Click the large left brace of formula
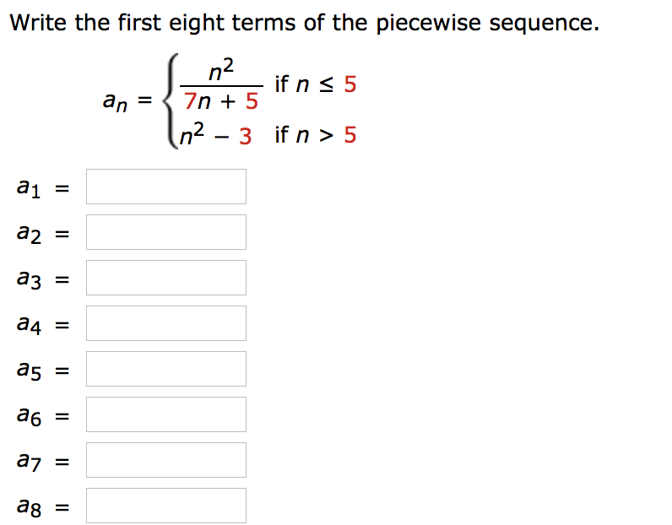This screenshot has width=672, height=525. [x=171, y=101]
